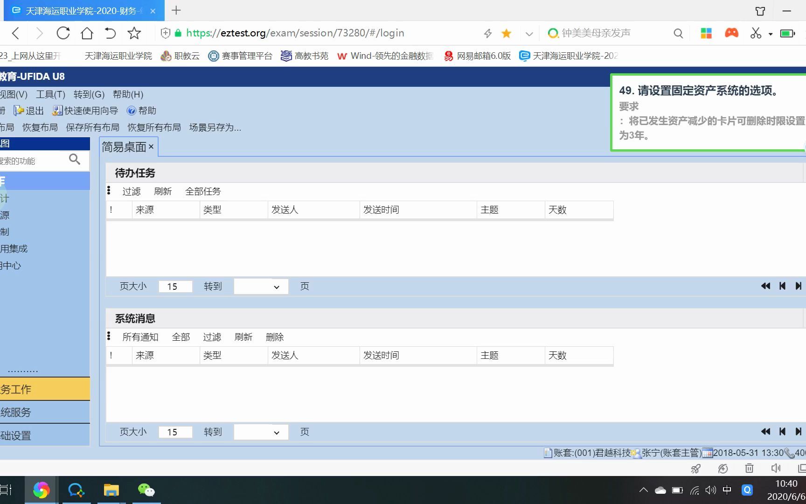Open File Explorer from the taskbar
This screenshot has width=806, height=504.
pyautogui.click(x=111, y=490)
